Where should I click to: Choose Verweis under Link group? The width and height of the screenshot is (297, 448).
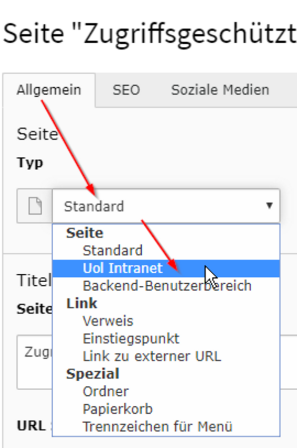pyautogui.click(x=108, y=321)
